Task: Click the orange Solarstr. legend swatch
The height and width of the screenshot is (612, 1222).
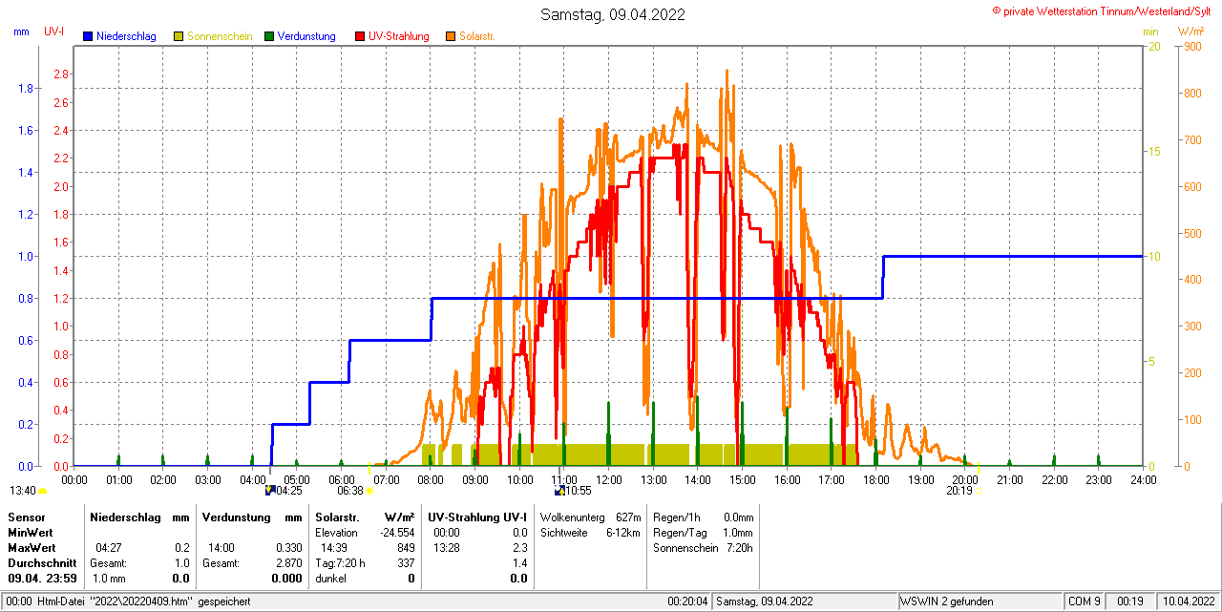Action: pyautogui.click(x=451, y=36)
